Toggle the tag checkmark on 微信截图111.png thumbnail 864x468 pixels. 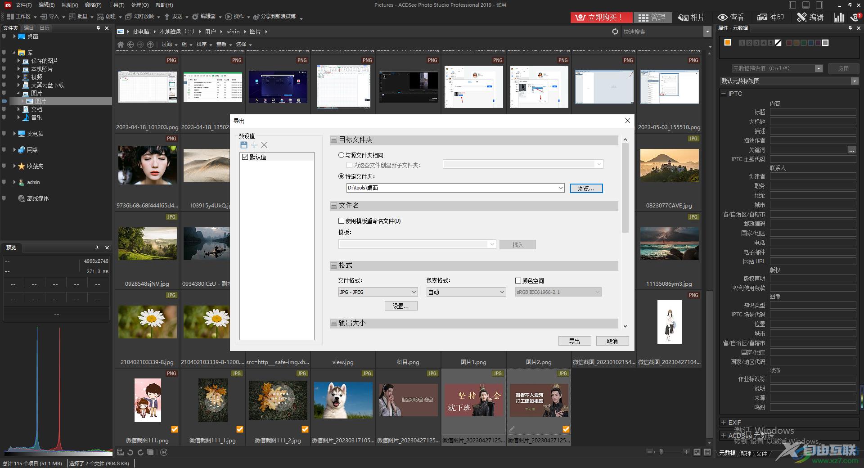(x=175, y=429)
